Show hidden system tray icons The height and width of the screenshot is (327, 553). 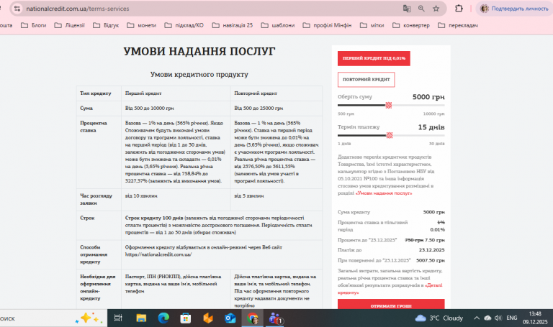(x=477, y=318)
